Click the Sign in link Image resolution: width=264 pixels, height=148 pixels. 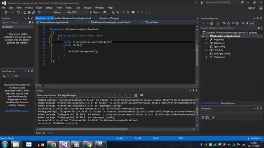251,8
